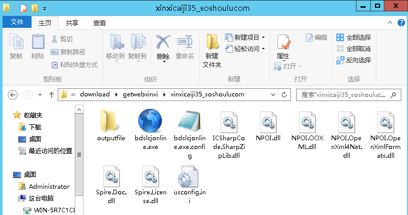Switch to the 主页 (Home) tab
This screenshot has height=215, width=408.
(45, 23)
